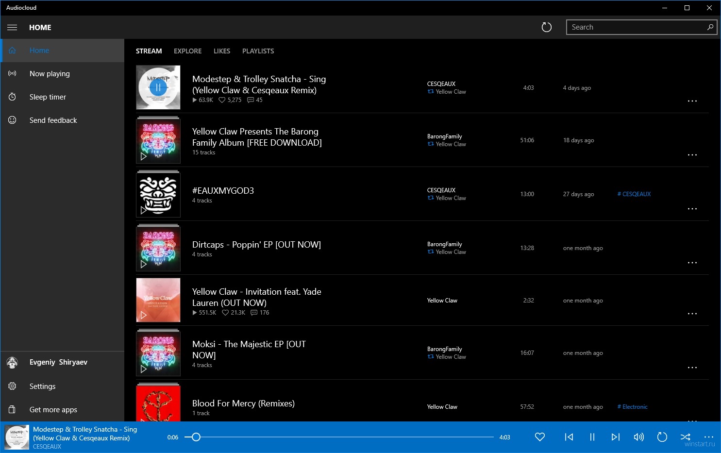The height and width of the screenshot is (453, 721).
Task: Open more options for Dirtcaps Poppin' EP
Action: [x=692, y=263]
